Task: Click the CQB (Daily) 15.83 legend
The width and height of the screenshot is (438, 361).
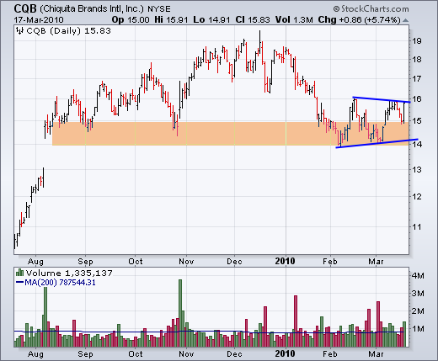Action: [x=68, y=30]
